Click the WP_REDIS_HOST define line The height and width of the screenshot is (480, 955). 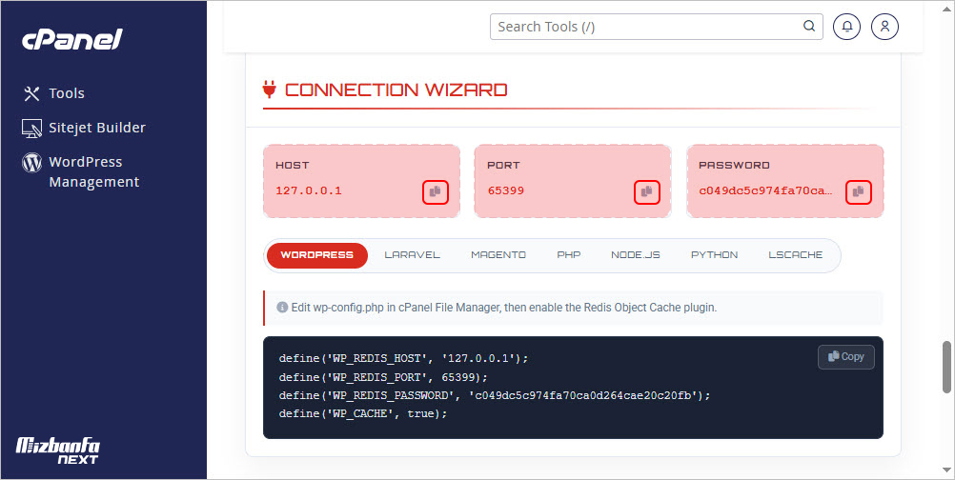tap(403, 358)
